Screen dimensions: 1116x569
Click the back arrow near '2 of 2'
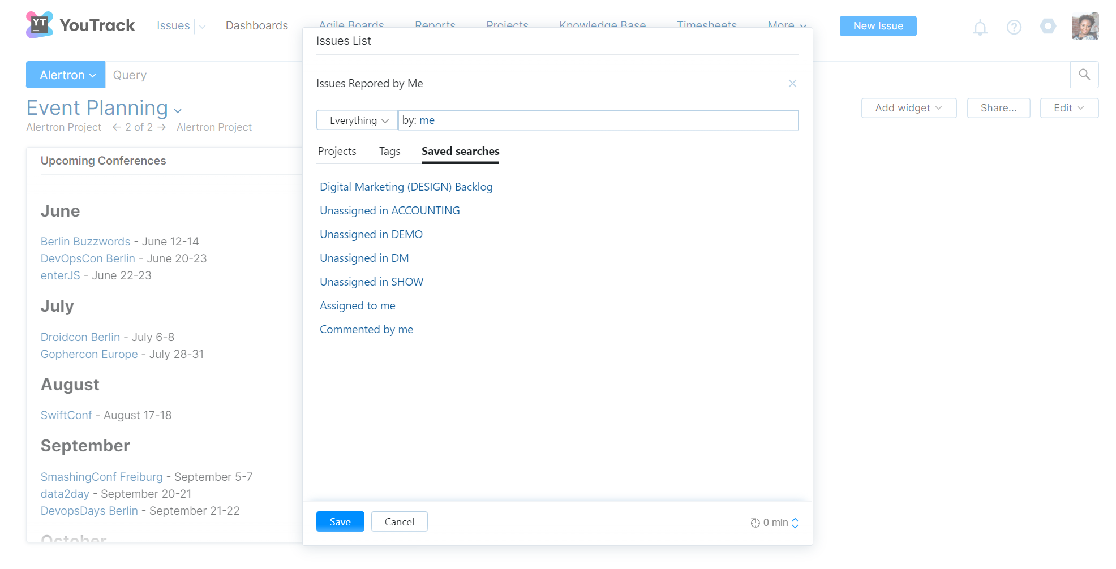click(x=116, y=127)
